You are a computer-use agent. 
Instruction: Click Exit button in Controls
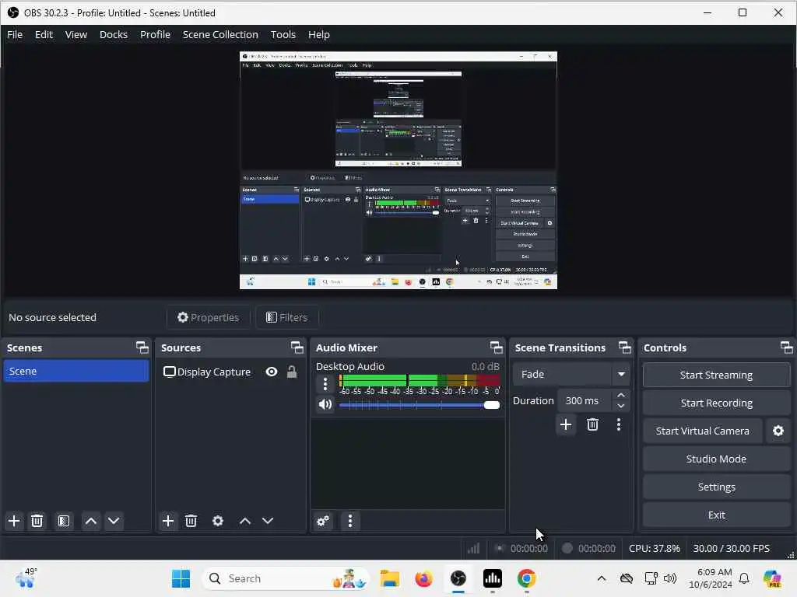tap(716, 515)
